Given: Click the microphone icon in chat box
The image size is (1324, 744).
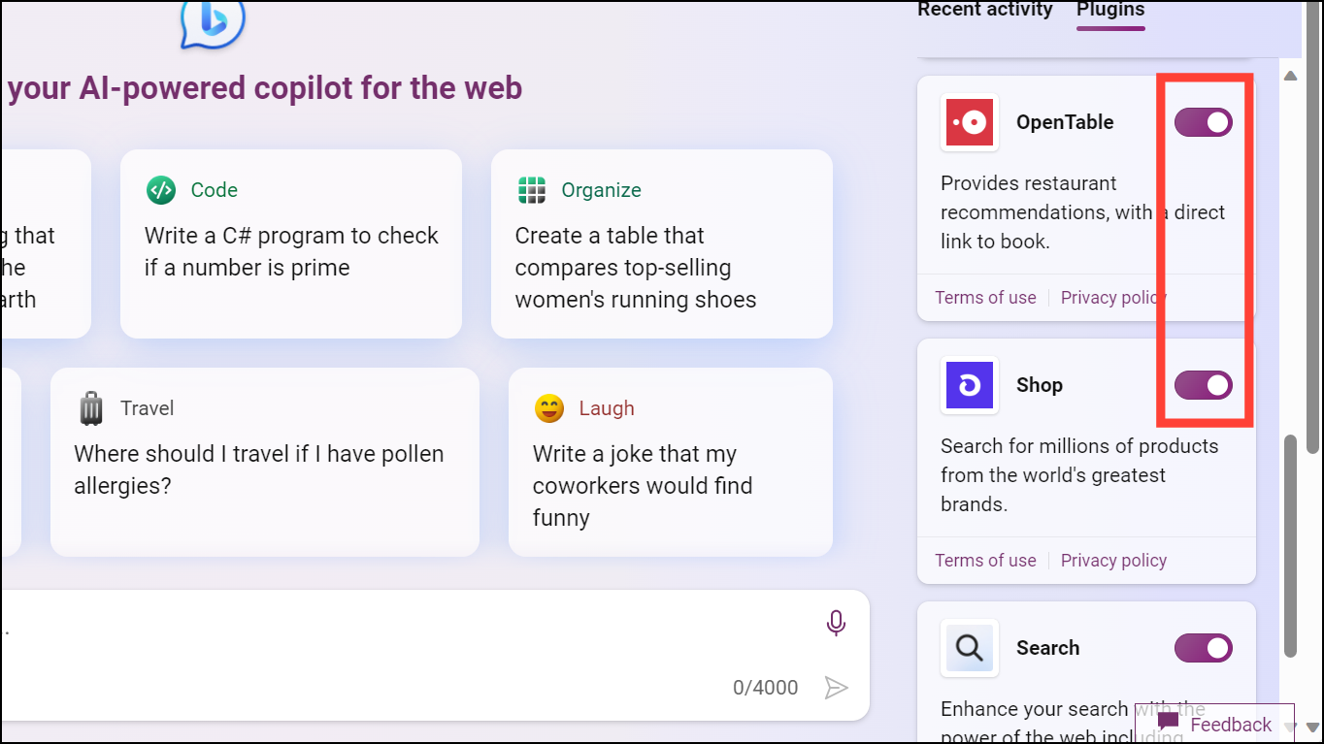Looking at the screenshot, I should (x=836, y=623).
